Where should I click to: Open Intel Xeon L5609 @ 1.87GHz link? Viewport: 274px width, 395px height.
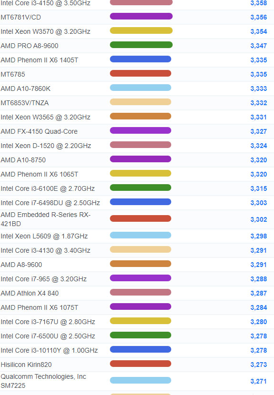[44, 237]
